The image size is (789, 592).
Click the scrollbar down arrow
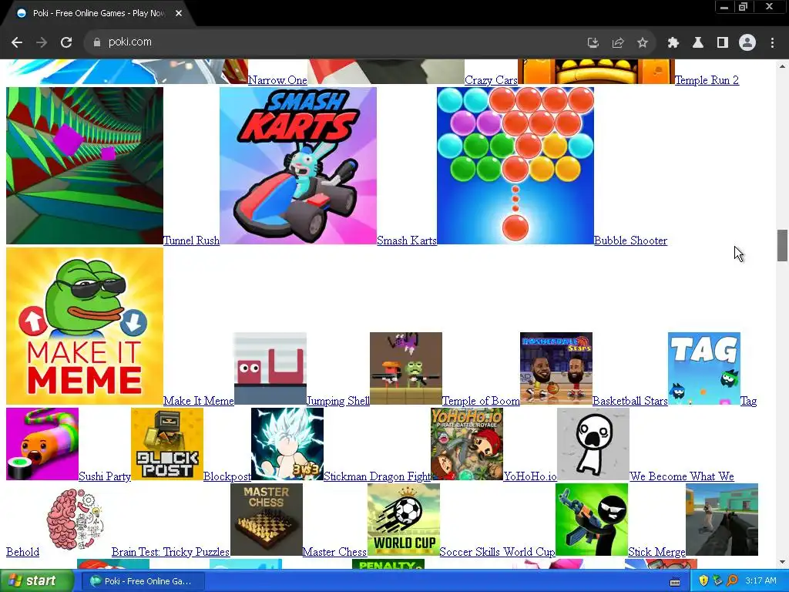point(782,562)
